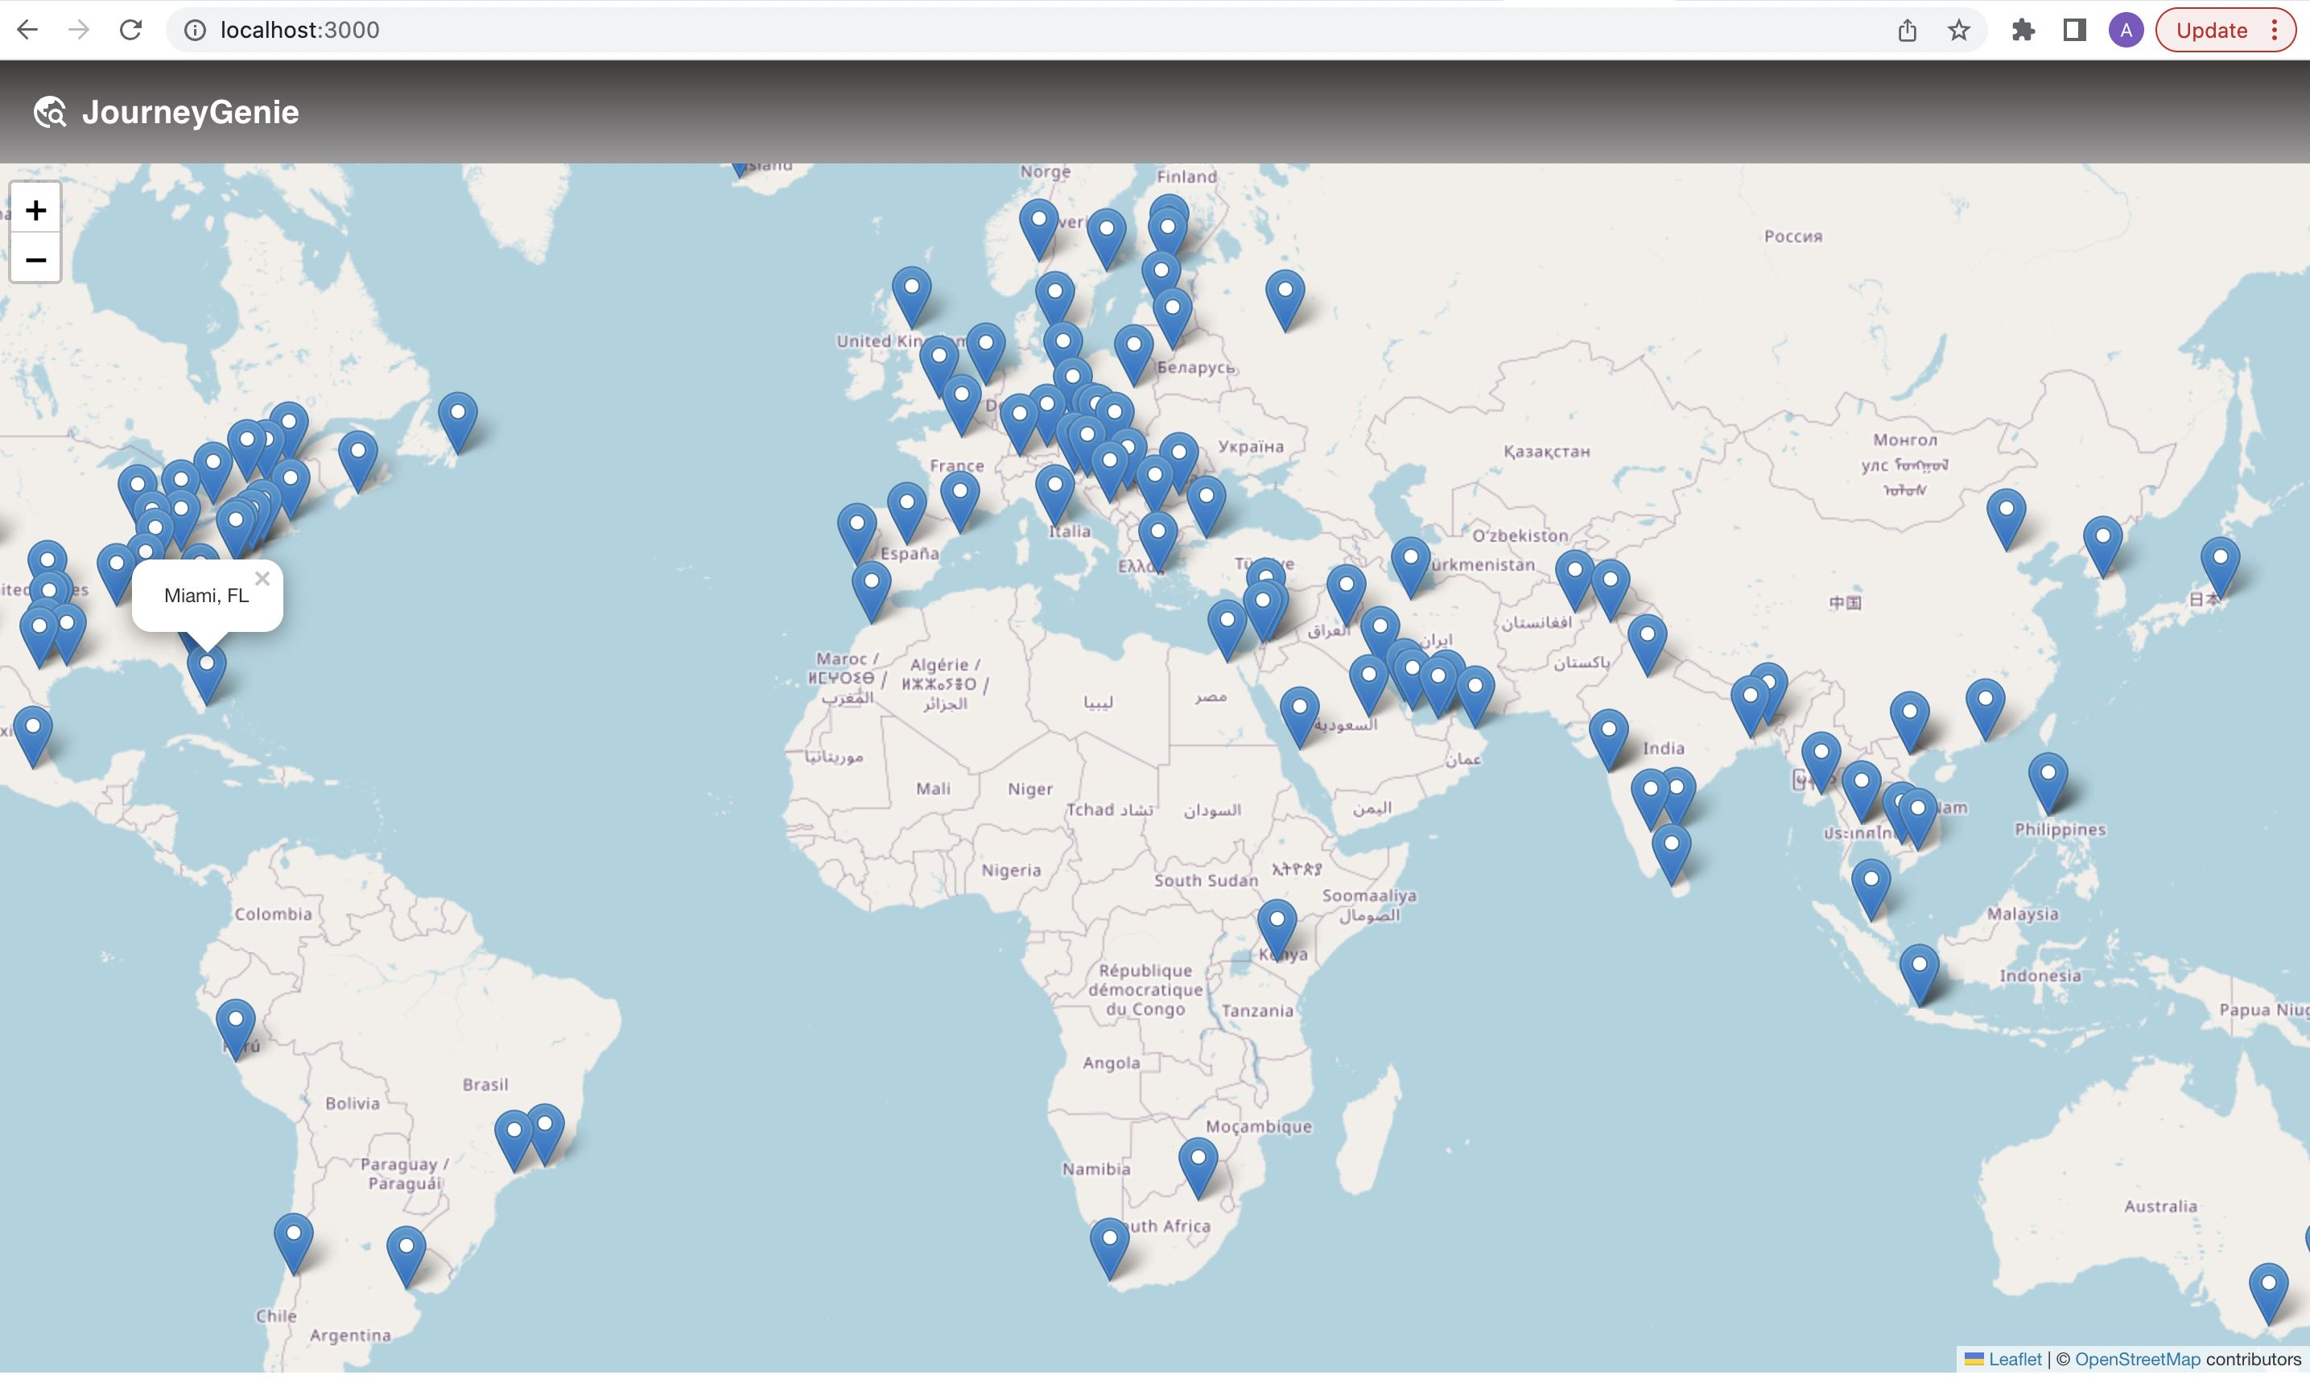This screenshot has height=1379, width=2310.
Task: Click the map marker in Kenya
Action: [1277, 926]
